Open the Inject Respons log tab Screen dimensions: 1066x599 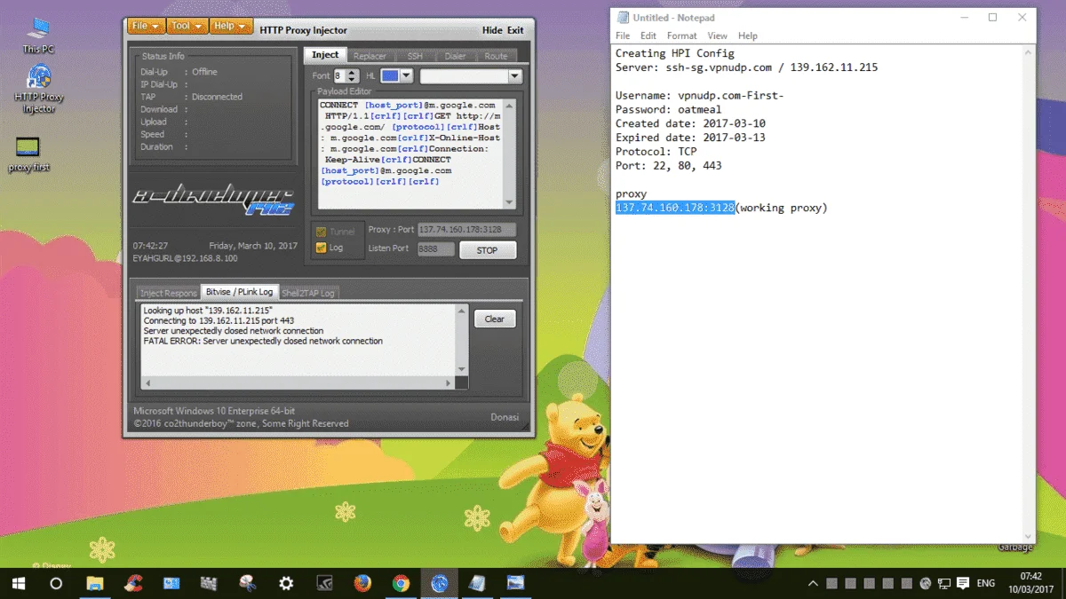coord(169,293)
